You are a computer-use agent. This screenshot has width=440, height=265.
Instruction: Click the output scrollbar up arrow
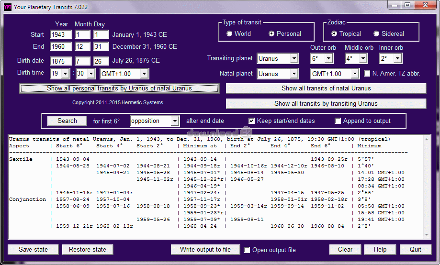pos(427,139)
